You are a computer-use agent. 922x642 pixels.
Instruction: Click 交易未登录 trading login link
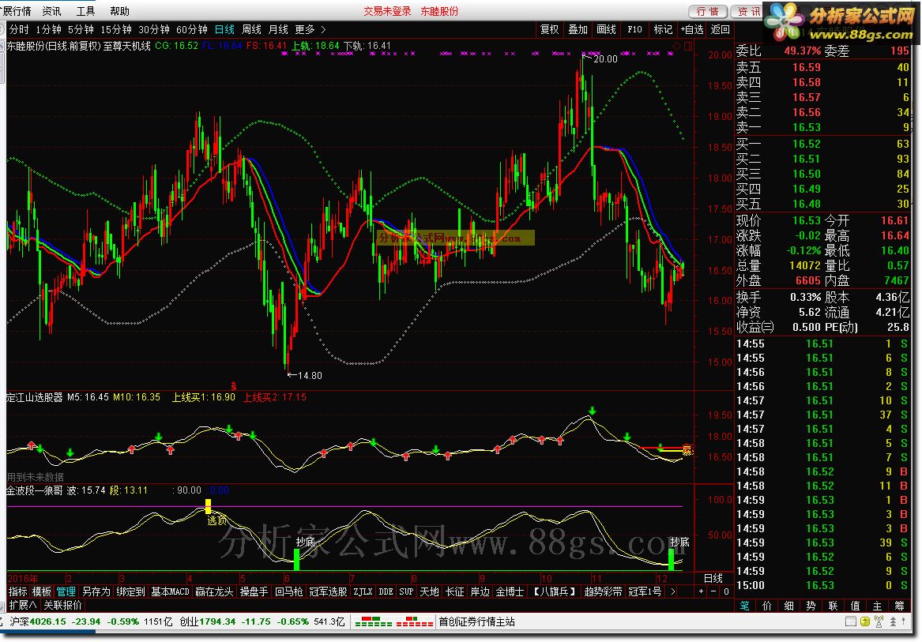tap(387, 11)
